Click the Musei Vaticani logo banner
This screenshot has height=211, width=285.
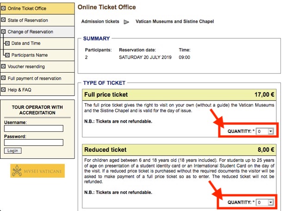pyautogui.click(x=37, y=171)
